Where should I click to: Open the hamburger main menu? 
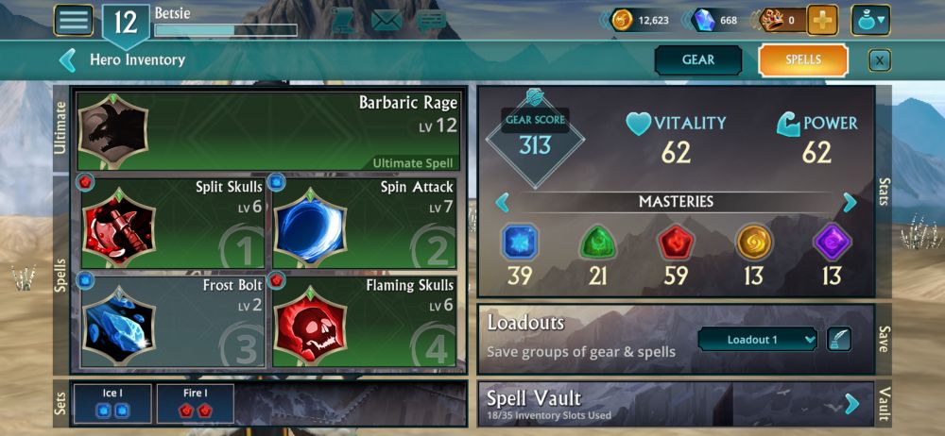pos(74,20)
